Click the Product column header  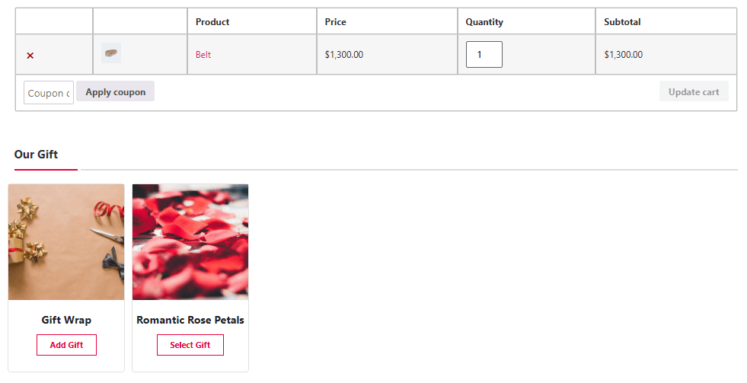tap(212, 22)
